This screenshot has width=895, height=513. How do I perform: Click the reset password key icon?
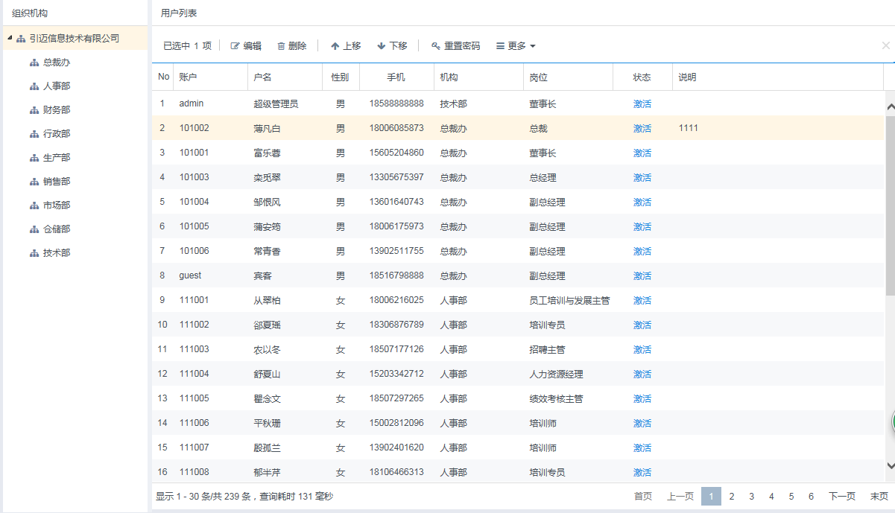point(436,46)
